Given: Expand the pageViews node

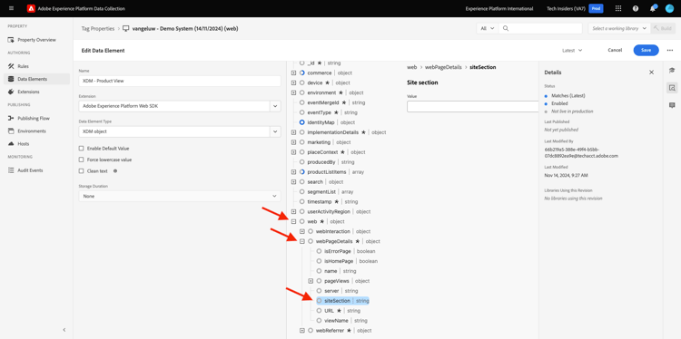Looking at the screenshot, I should 311,281.
